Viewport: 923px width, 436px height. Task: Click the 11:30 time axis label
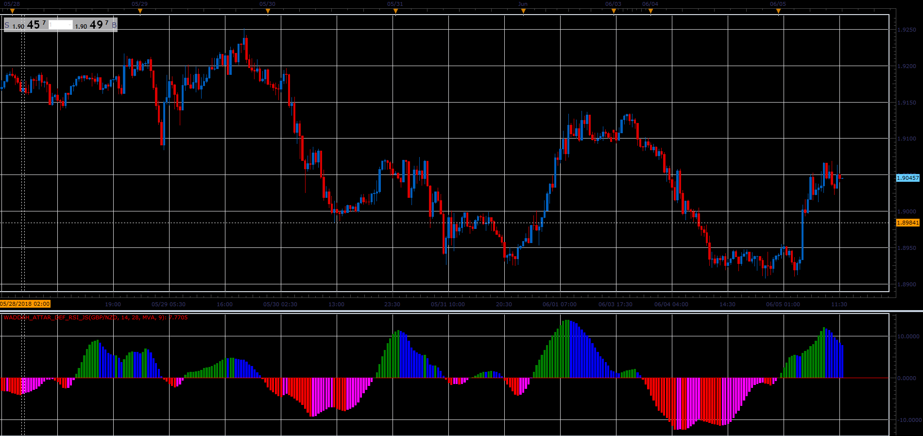coord(839,304)
